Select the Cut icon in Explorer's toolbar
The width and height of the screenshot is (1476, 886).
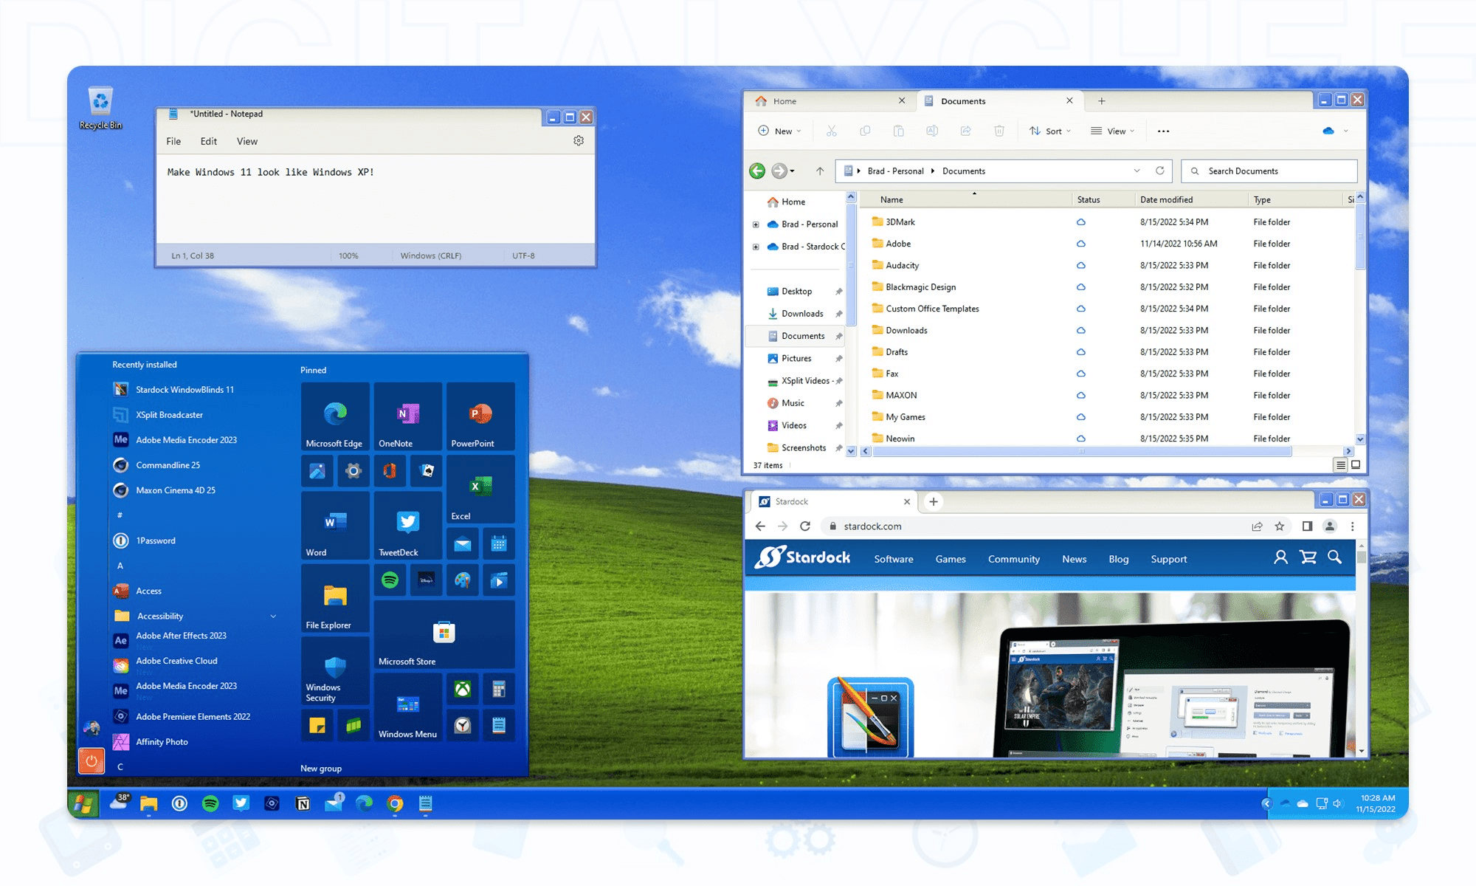833,131
